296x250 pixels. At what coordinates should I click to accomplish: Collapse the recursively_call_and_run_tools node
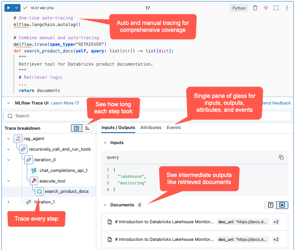click(8, 149)
